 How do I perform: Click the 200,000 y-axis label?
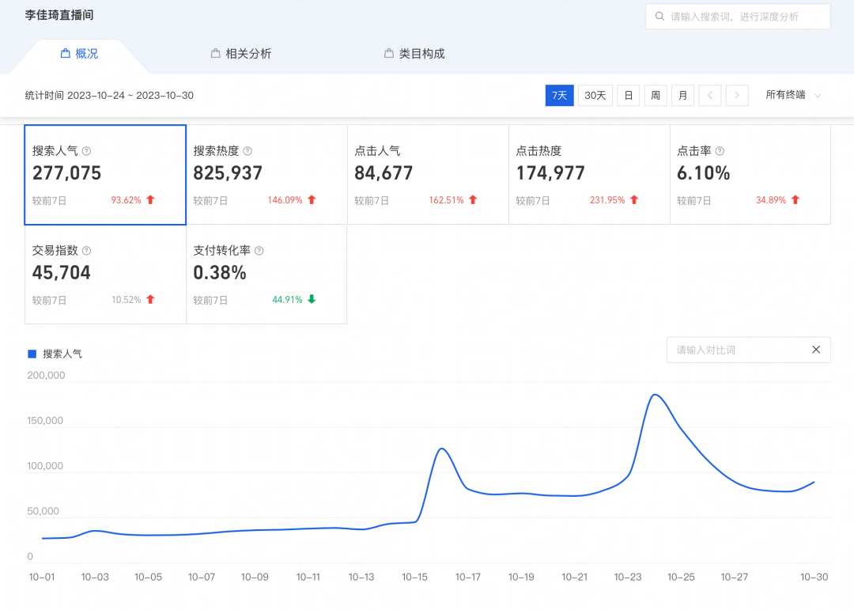47,376
